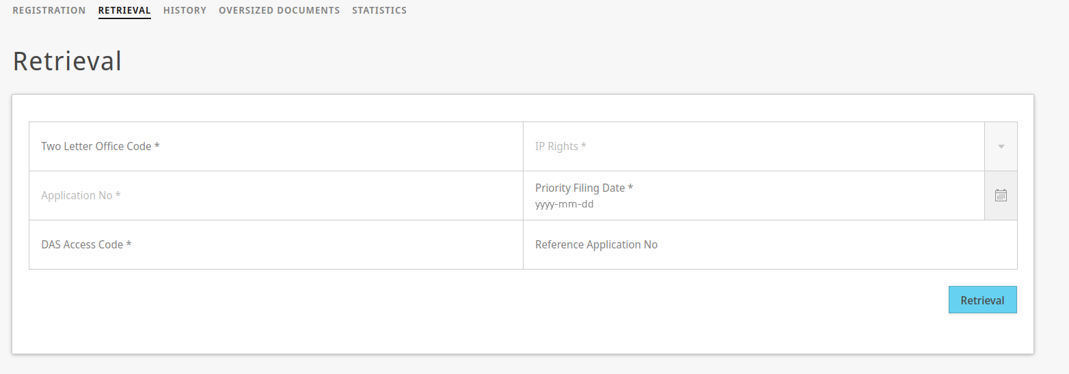Viewport: 1069px width, 374px height.
Task: Click the large Retrieval page heading
Action: point(67,61)
